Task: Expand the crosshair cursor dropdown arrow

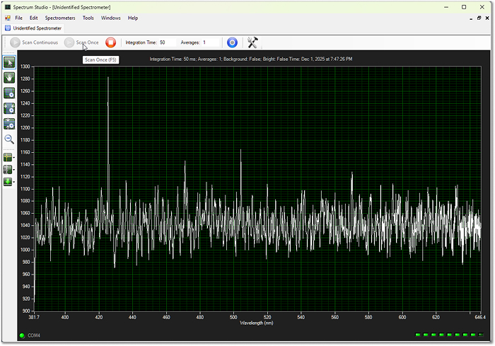Action: (15, 158)
